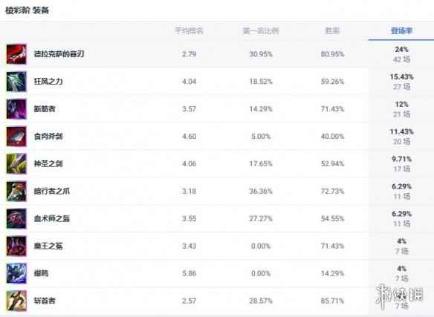Click the dark red helmet icon in the 27.27% row
Screen dimensions: 434x317
pyautogui.click(x=16, y=218)
